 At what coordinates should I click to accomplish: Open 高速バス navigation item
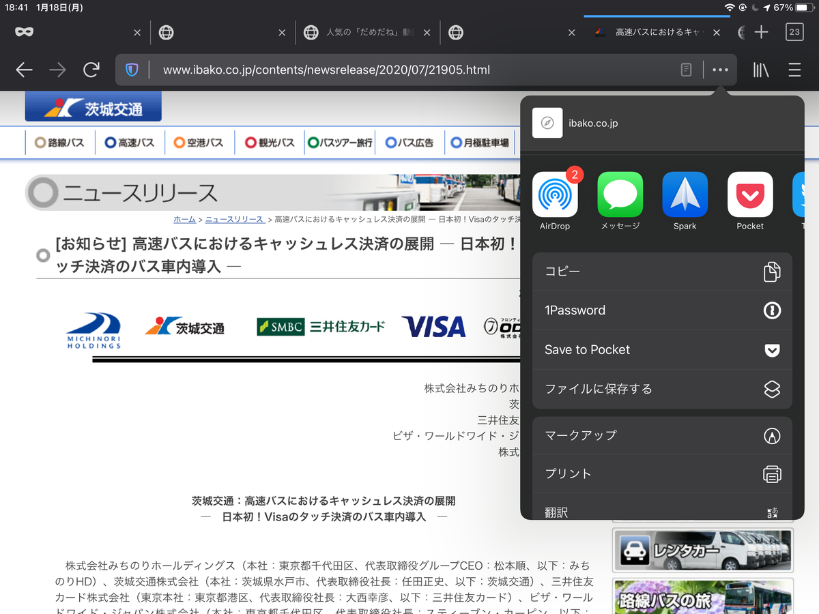click(x=130, y=143)
